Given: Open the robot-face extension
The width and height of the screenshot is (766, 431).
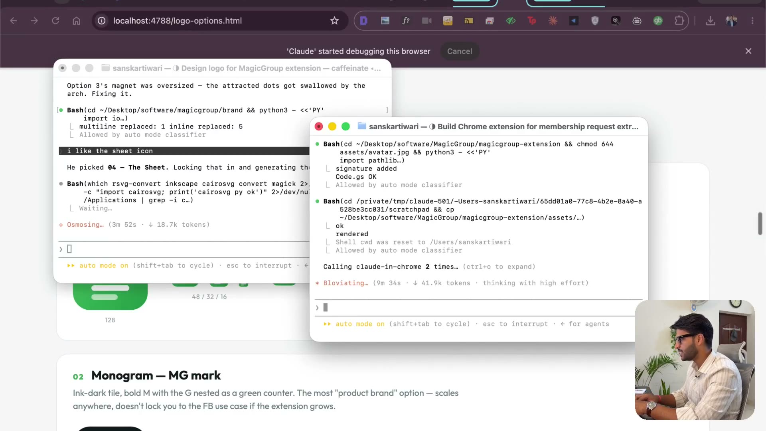Looking at the screenshot, I should click(x=637, y=21).
